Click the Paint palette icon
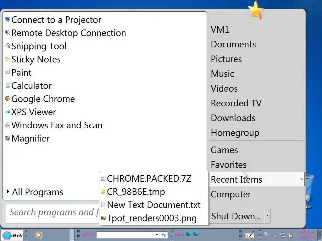 tap(8, 72)
